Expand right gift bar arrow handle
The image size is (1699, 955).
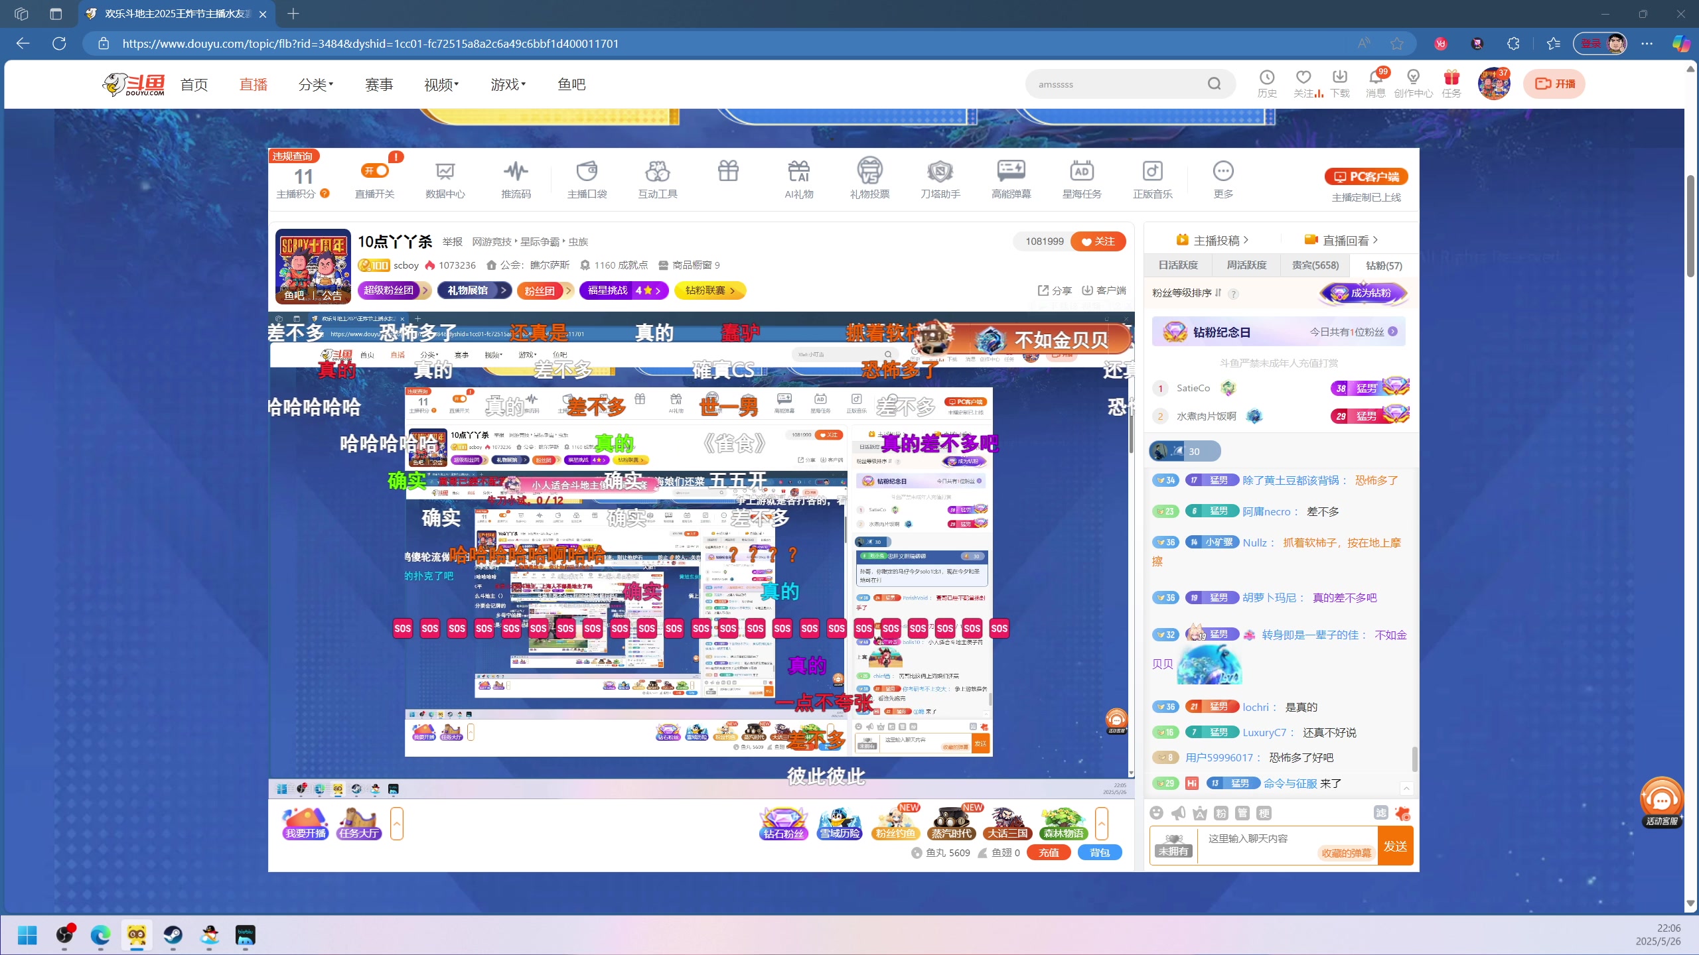click(1102, 824)
